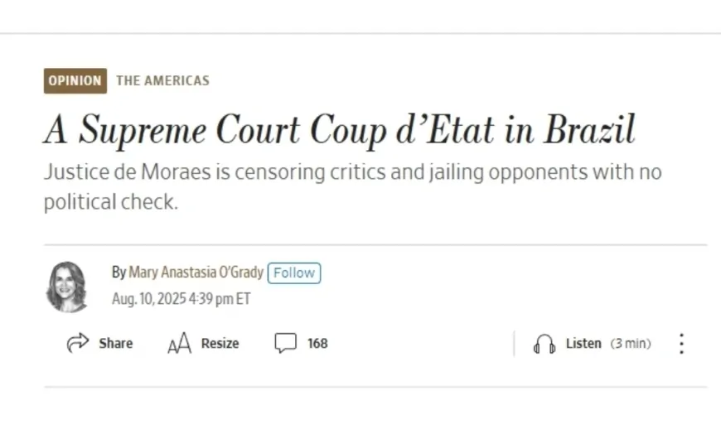The image size is (721, 434).
Task: Click the word Brazil in the headline
Action: click(589, 128)
